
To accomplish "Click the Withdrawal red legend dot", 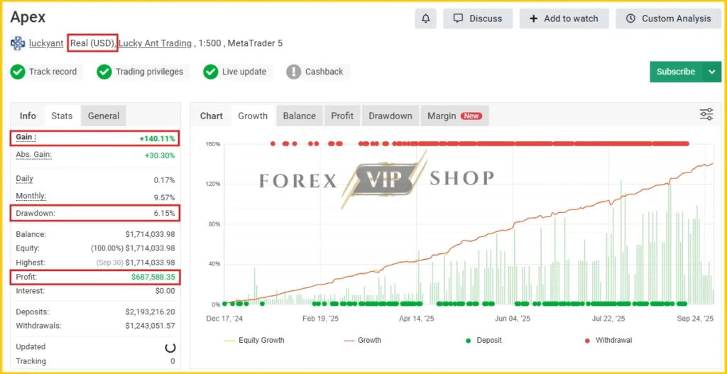I will tap(587, 341).
